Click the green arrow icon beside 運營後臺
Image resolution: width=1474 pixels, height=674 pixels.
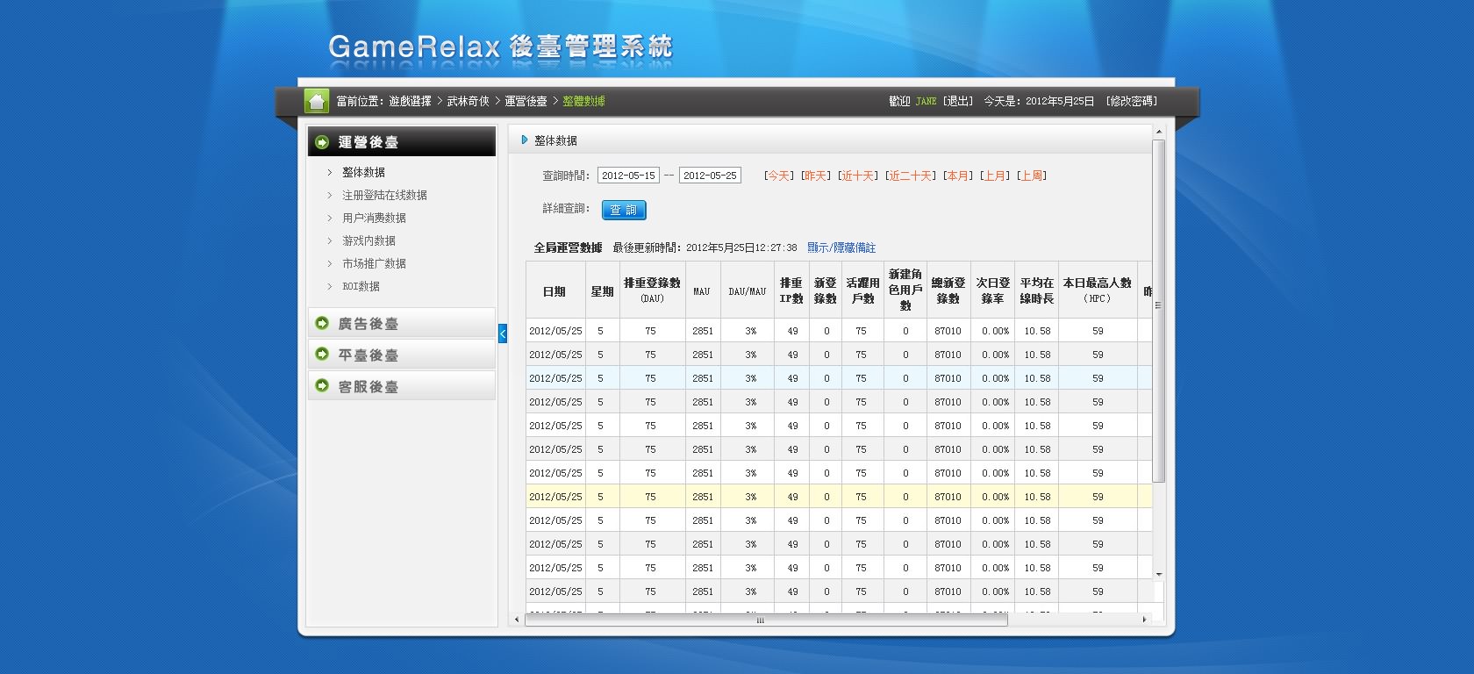tap(322, 142)
